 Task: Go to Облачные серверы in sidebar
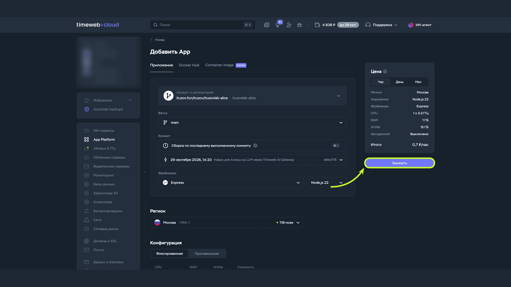(109, 158)
